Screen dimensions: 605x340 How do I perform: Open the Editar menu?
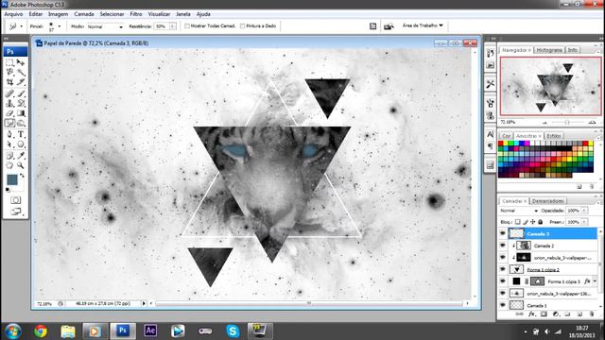point(36,14)
